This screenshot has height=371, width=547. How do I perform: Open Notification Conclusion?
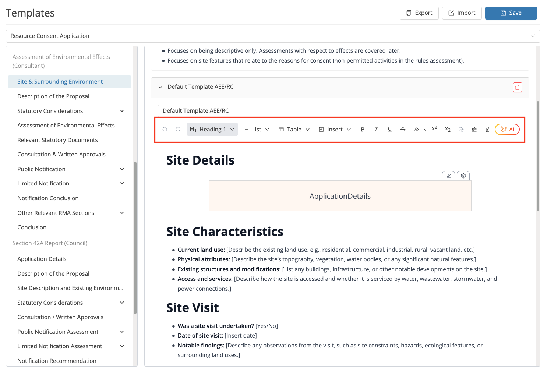[x=48, y=198]
